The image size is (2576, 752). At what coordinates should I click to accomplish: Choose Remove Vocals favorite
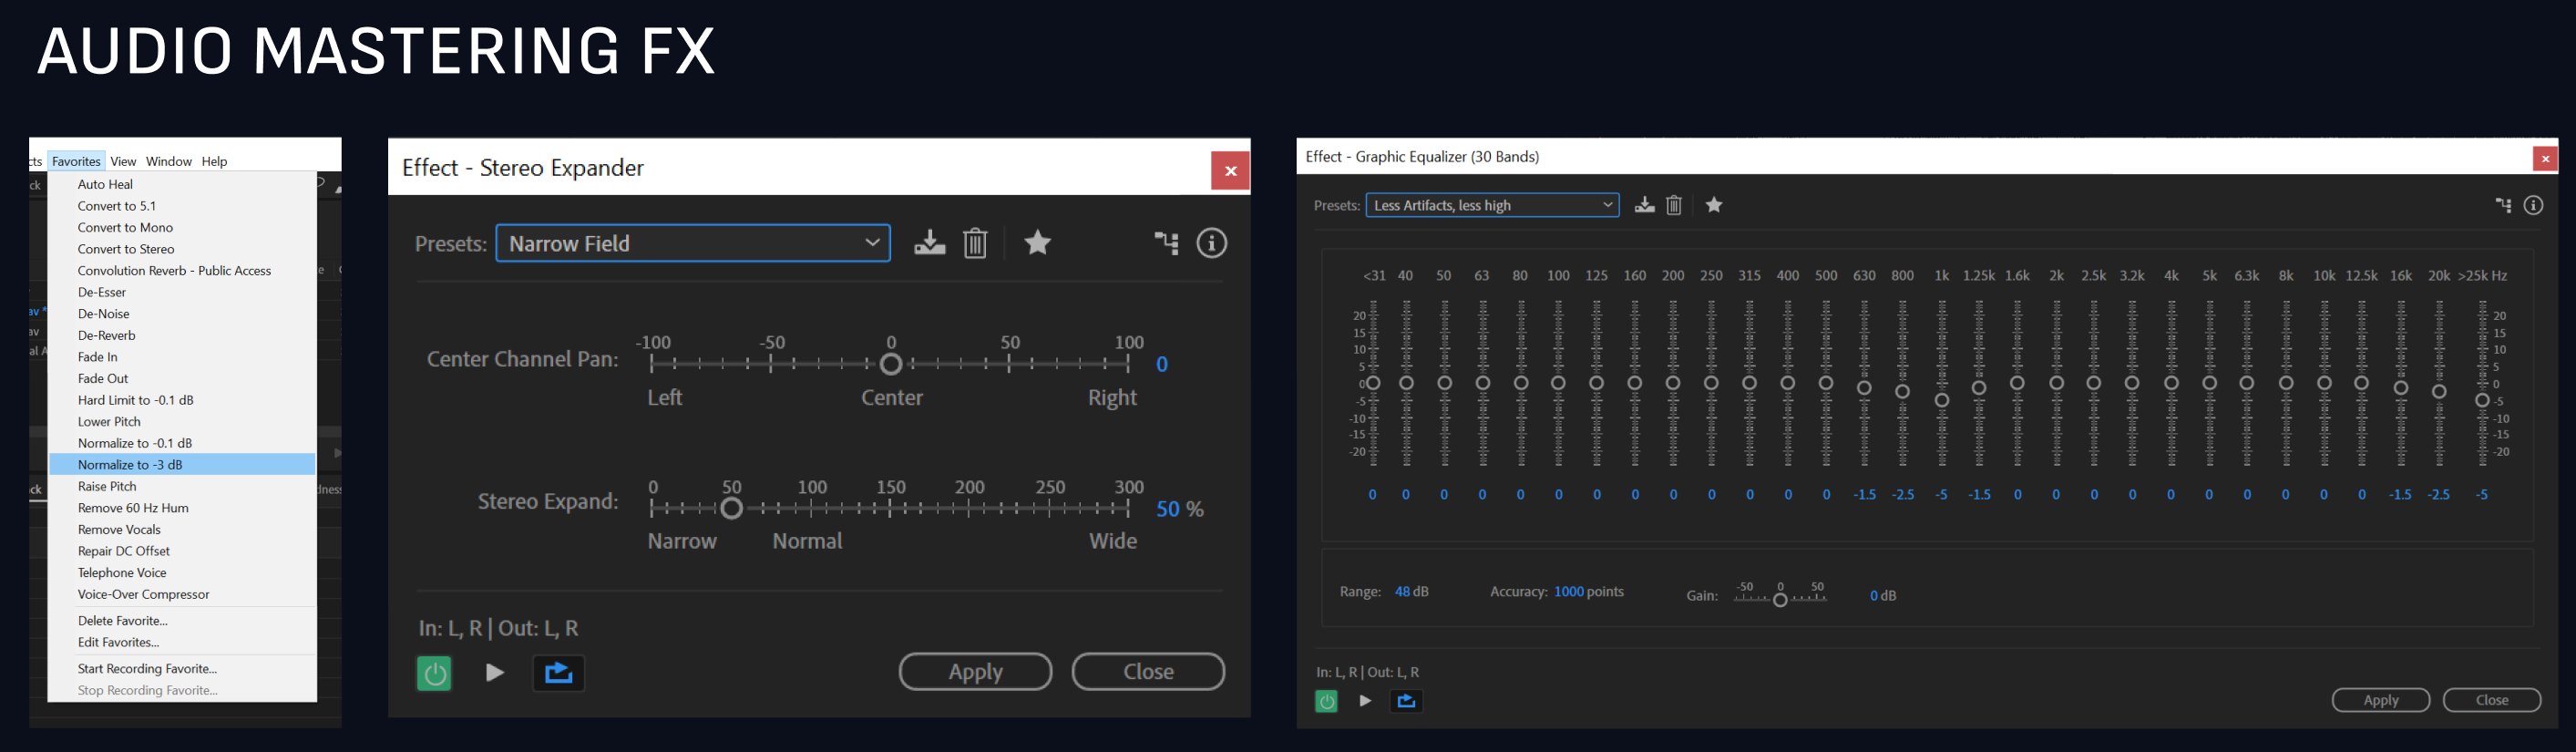click(182, 529)
